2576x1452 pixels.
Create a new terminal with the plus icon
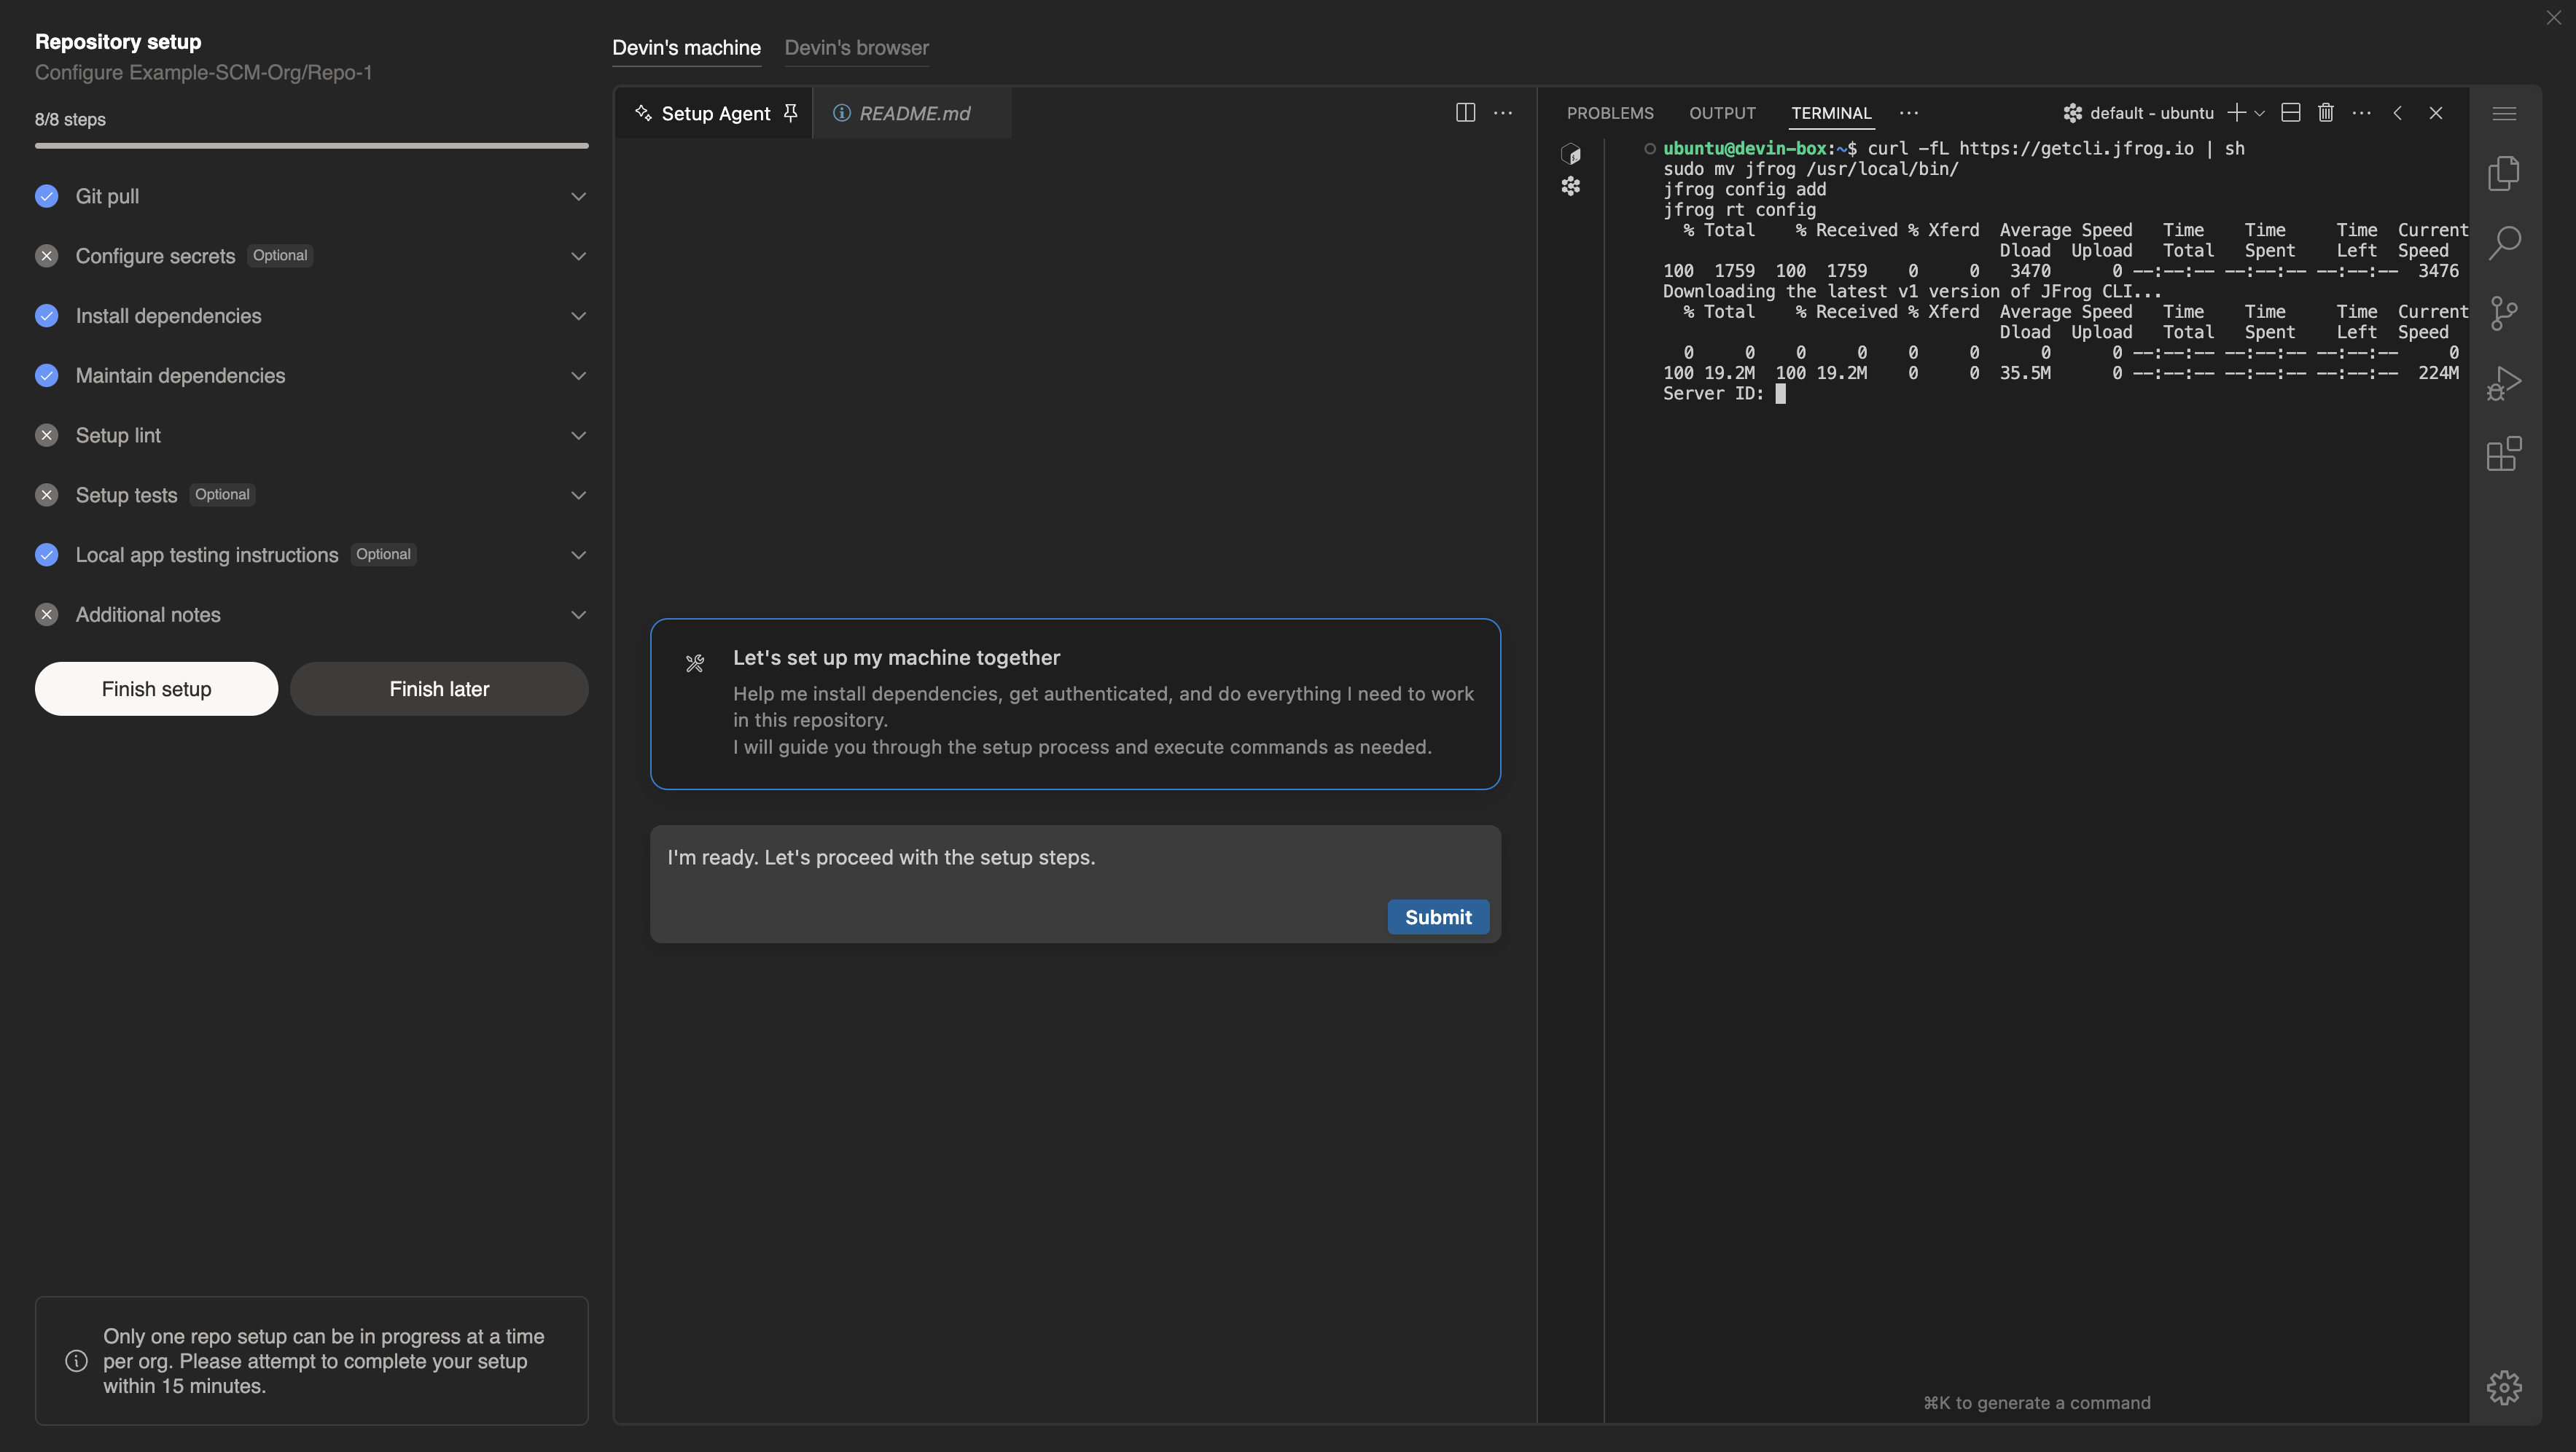tap(2238, 112)
